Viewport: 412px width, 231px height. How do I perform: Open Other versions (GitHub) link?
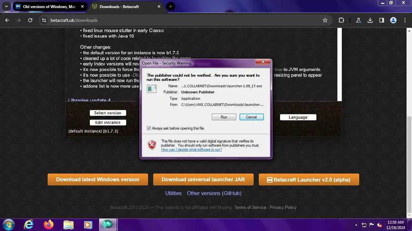pyautogui.click(x=214, y=193)
